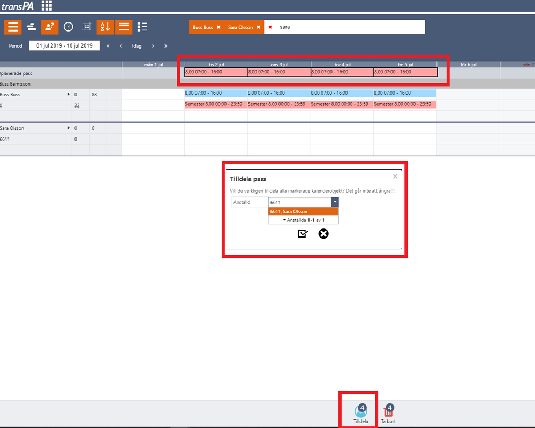Click the clock icon in toolbar
The image size is (535, 428).
click(68, 27)
